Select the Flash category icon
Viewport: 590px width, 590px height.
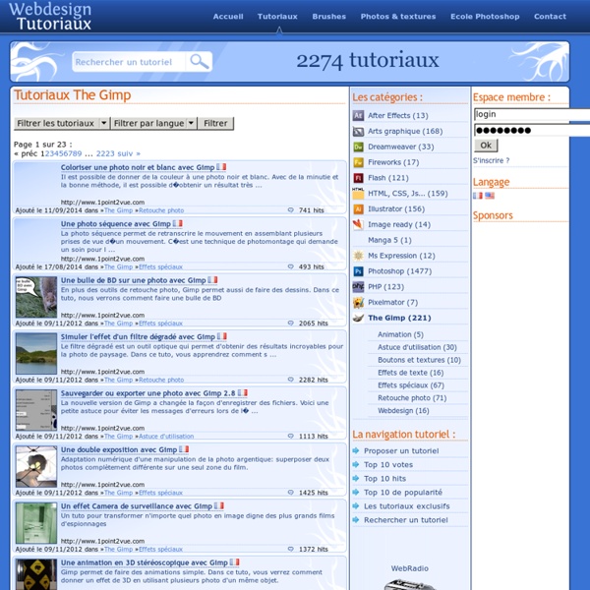pyautogui.click(x=358, y=178)
